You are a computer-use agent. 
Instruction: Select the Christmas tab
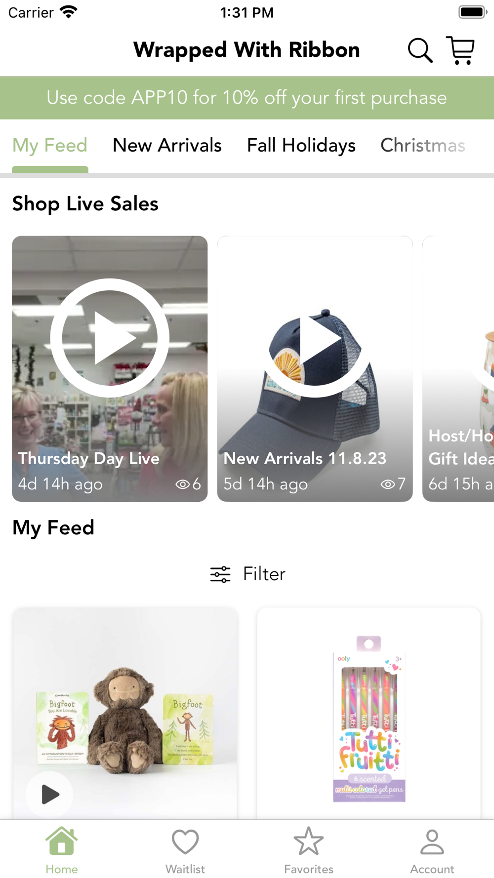click(422, 146)
